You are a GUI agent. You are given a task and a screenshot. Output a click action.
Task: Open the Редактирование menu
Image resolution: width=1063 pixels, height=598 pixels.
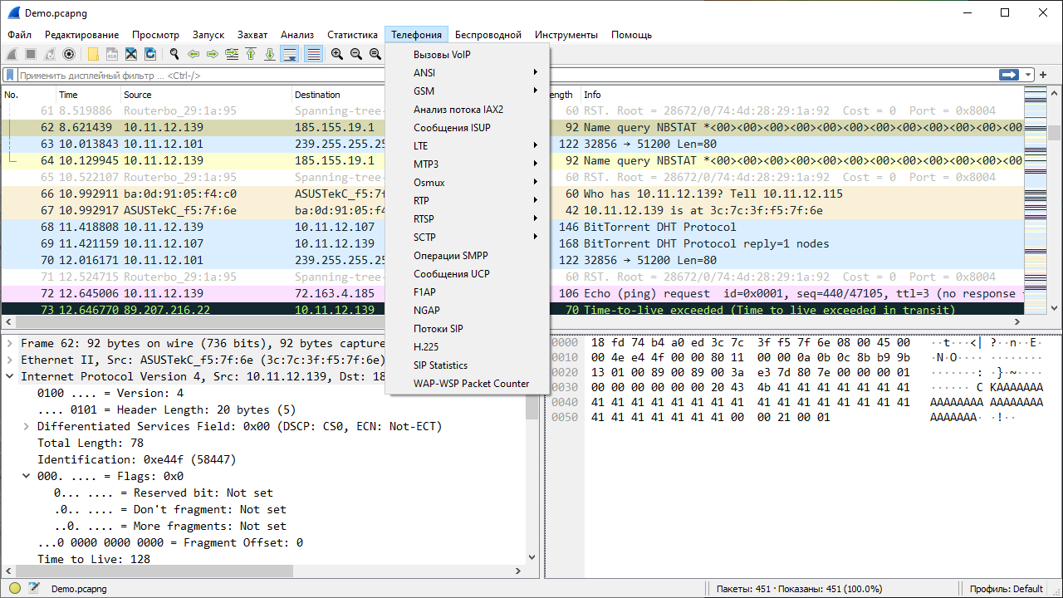[x=81, y=35]
